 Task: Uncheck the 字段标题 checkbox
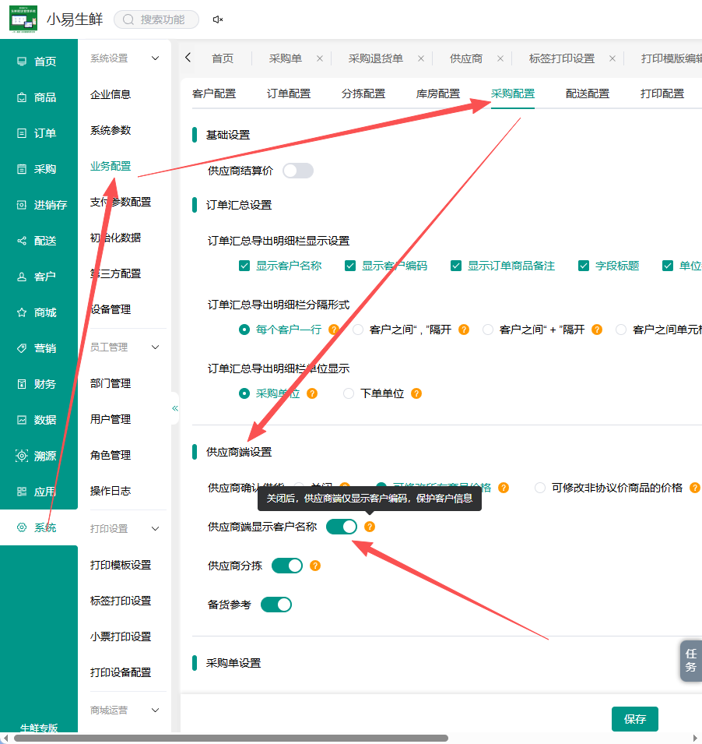[584, 266]
